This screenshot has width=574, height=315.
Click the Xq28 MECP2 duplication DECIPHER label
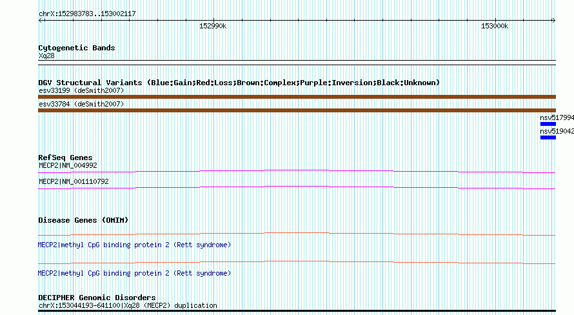point(128,305)
